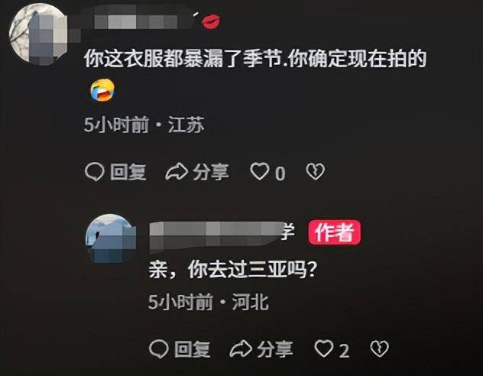Click the share arrow icon on first comment
Screen dimensions: 483x376
pos(177,171)
